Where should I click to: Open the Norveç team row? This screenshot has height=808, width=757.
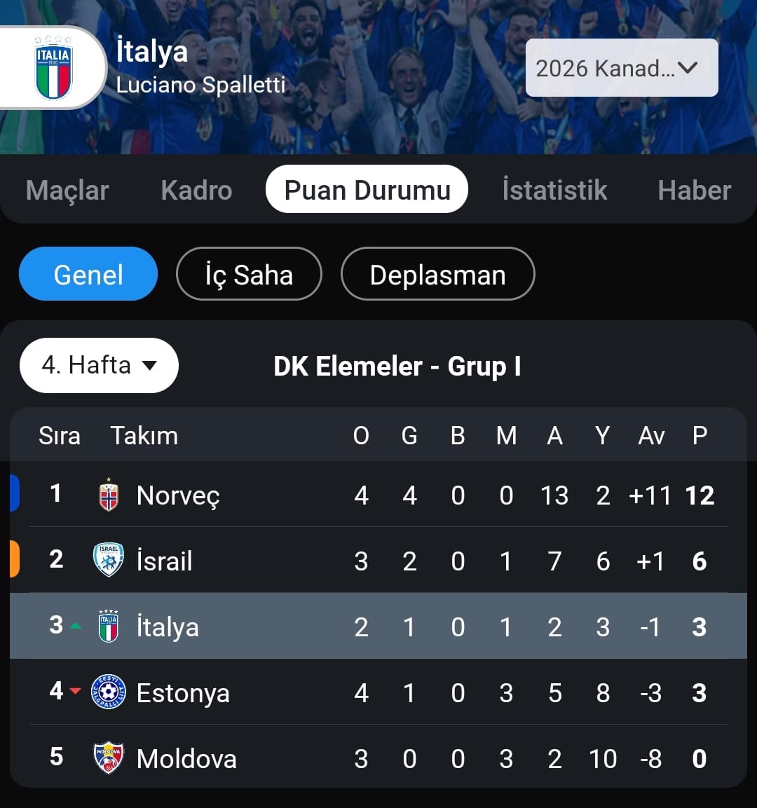coord(378,494)
